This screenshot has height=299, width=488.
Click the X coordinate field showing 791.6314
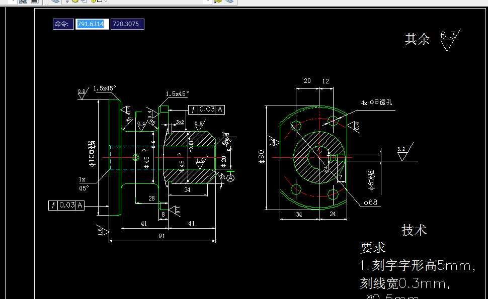tap(92, 24)
